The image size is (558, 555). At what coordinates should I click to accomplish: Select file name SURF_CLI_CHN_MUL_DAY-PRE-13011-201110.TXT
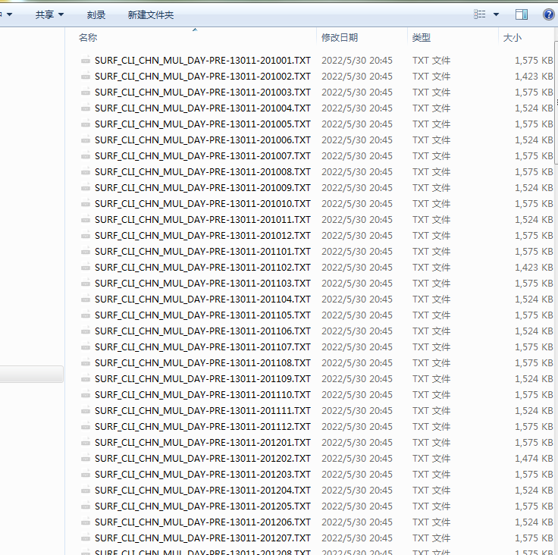pyautogui.click(x=202, y=395)
